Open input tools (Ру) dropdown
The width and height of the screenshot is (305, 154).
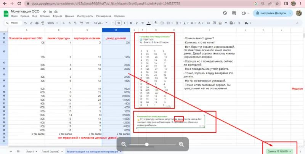[x=247, y=23]
